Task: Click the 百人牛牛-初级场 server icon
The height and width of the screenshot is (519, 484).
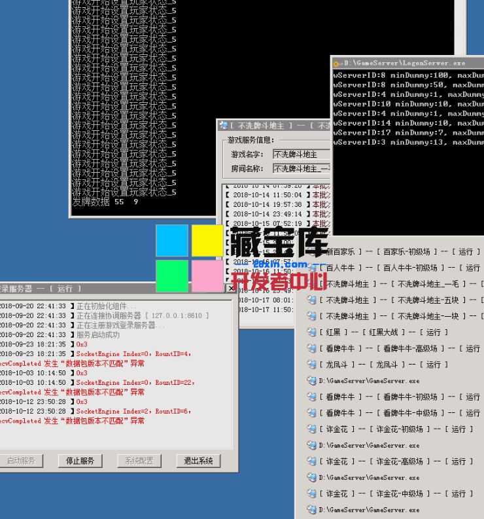Action: [312, 268]
